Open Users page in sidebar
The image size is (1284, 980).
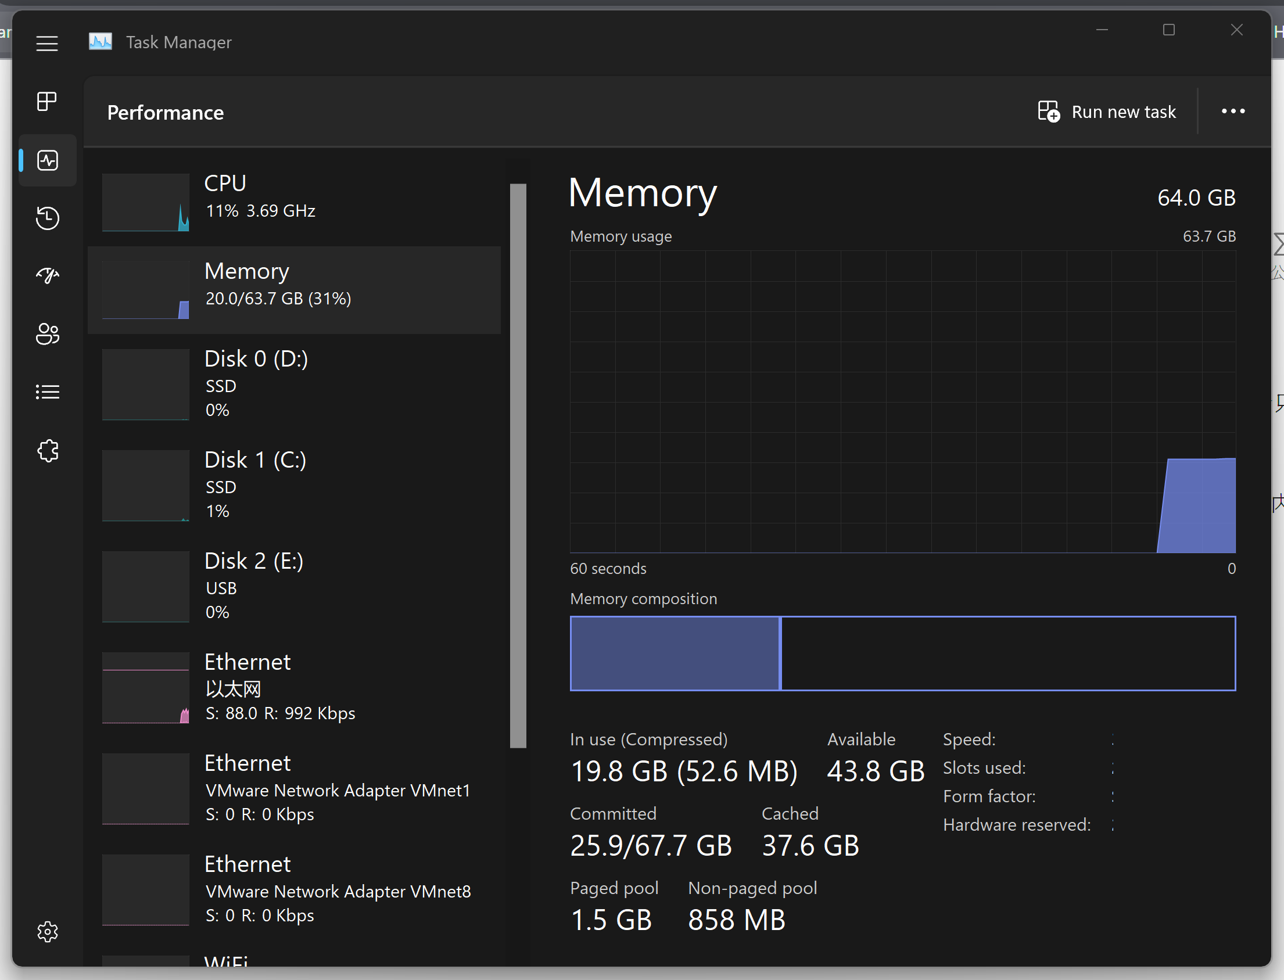tap(46, 333)
